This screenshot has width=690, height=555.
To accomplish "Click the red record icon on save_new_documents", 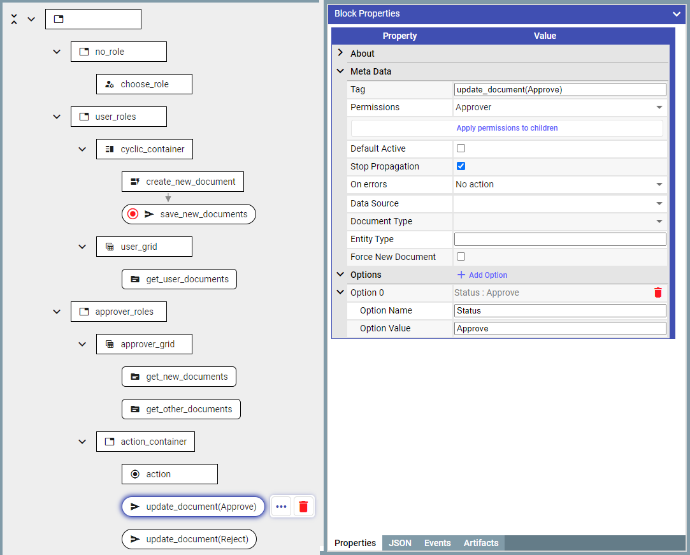I will [133, 214].
